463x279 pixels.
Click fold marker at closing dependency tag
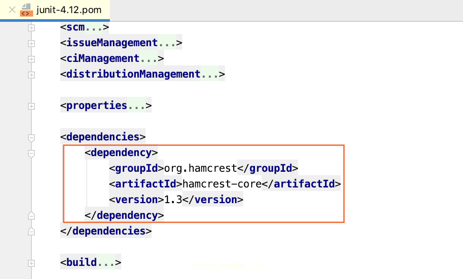(31, 216)
